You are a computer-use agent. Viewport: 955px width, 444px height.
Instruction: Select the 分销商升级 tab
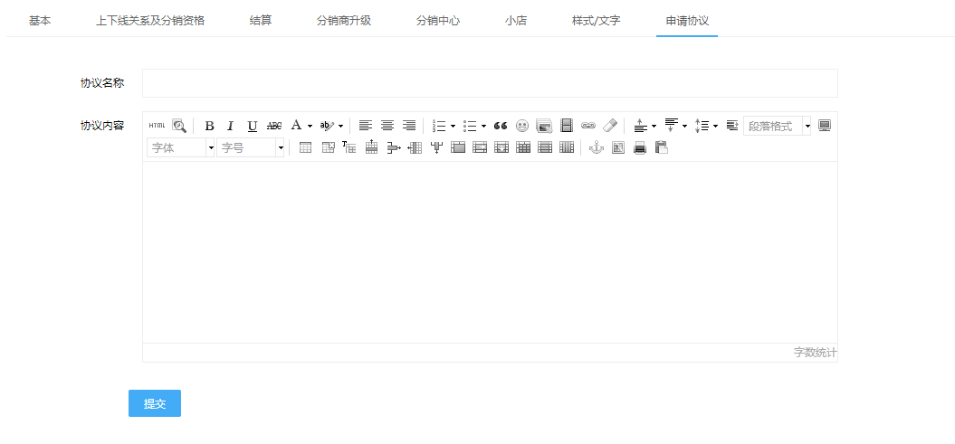point(343,21)
